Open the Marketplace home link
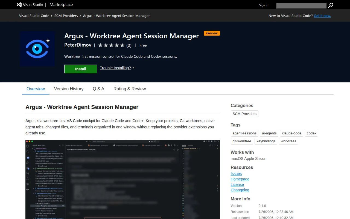The image size is (350, 219). pos(61,5)
